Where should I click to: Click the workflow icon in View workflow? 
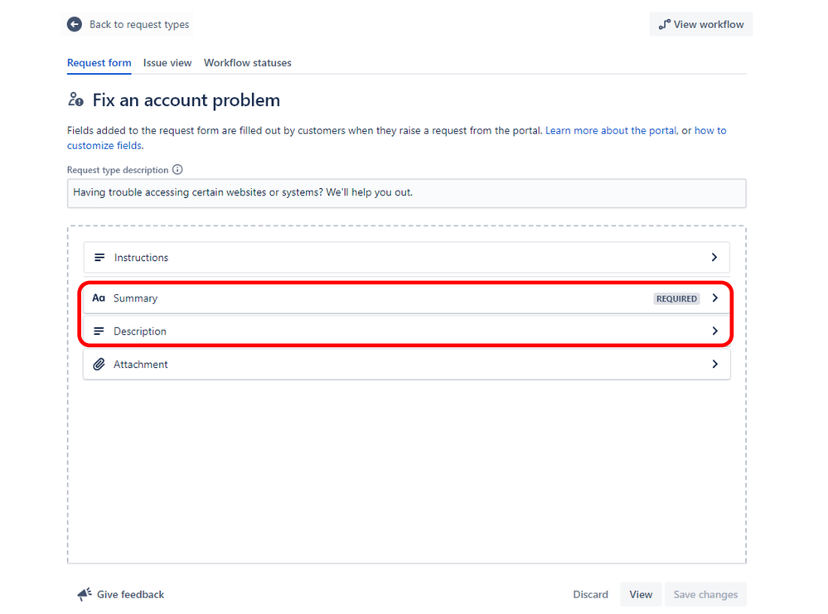664,24
